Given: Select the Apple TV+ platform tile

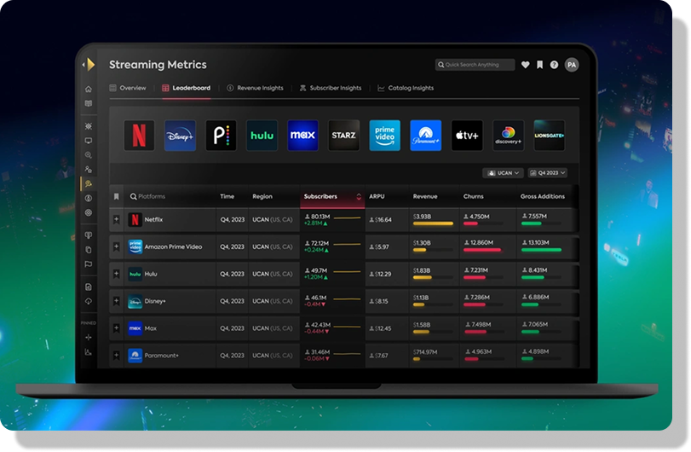Looking at the screenshot, I should [467, 136].
